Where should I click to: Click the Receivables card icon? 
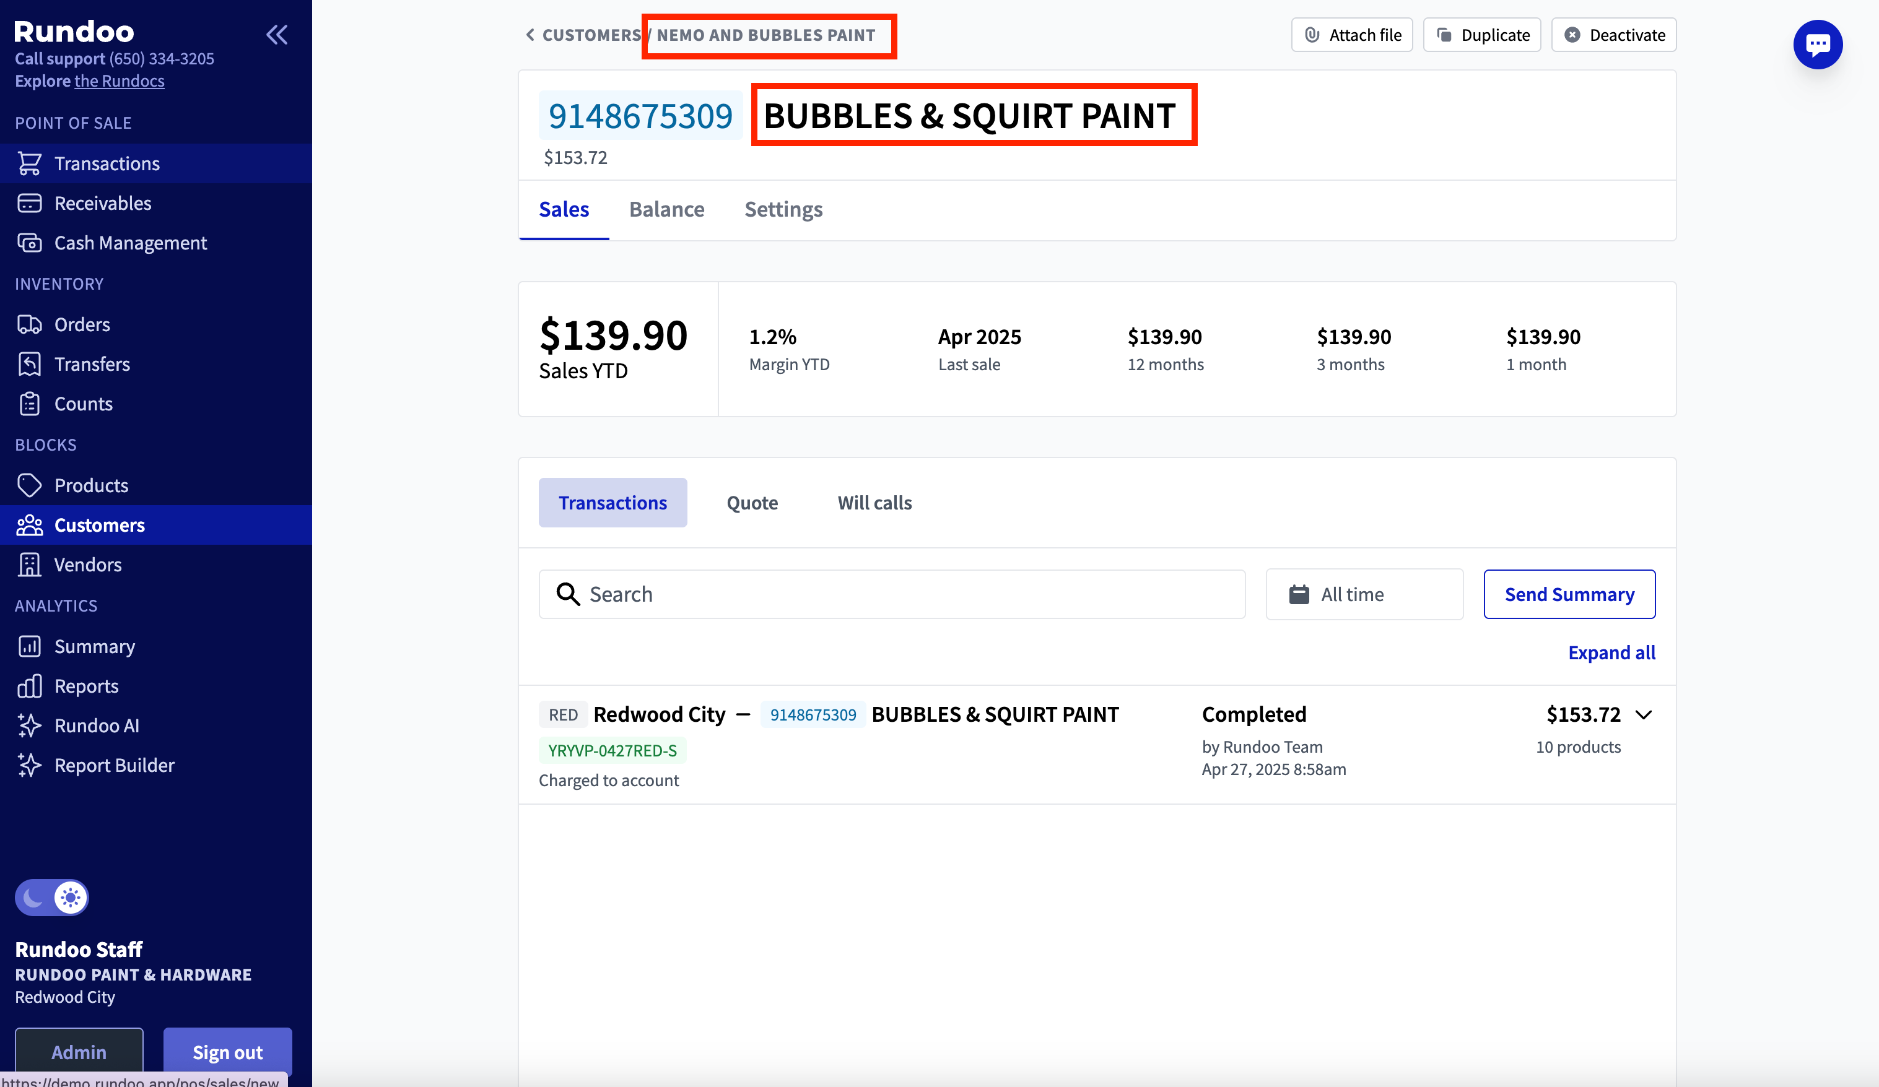pyautogui.click(x=29, y=202)
